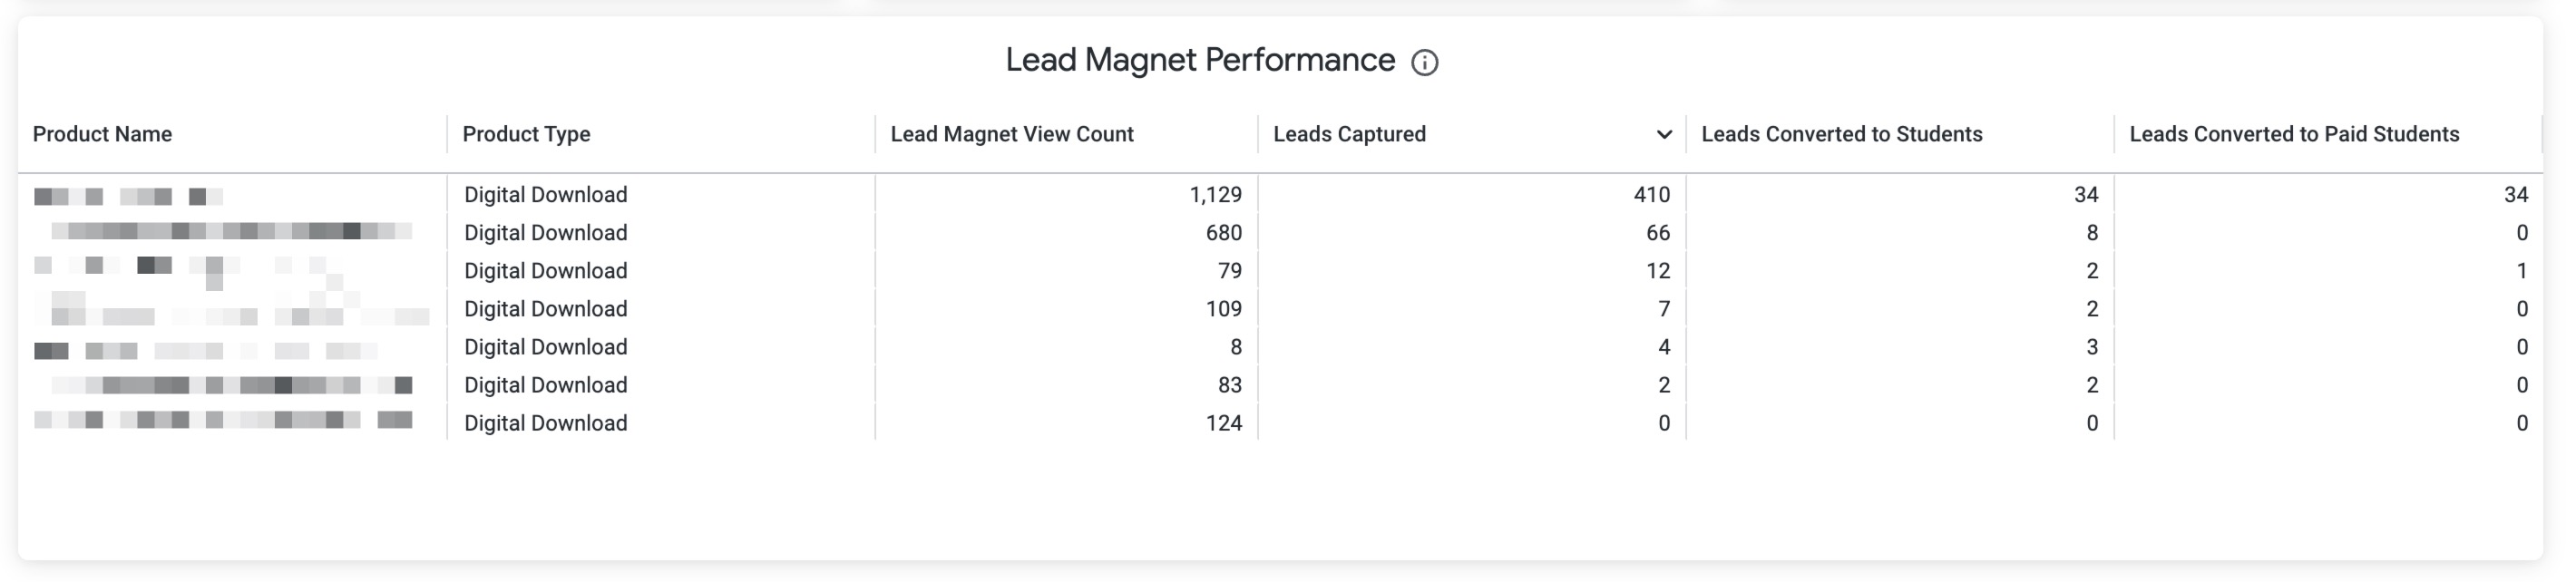2576x582 pixels.
Task: Click the Lead Magnet Performance title
Action: click(x=1200, y=60)
